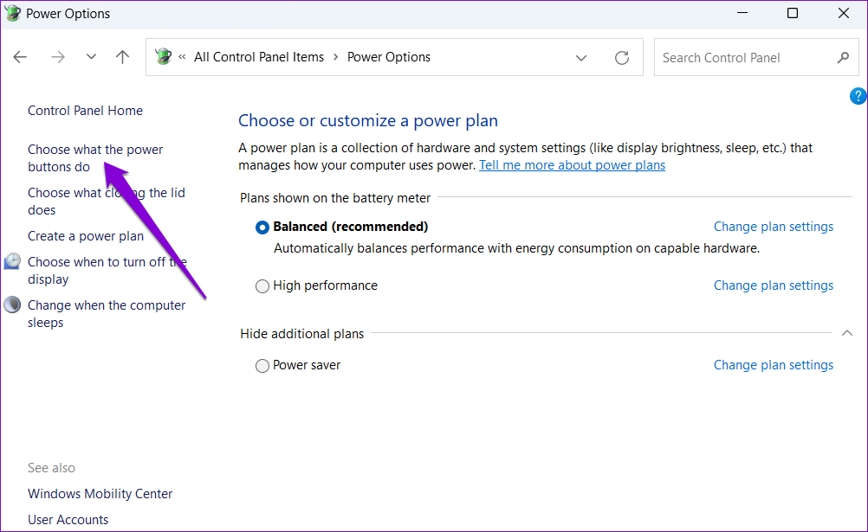This screenshot has height=532, width=868.
Task: Click the Back navigation arrow
Action: [x=20, y=58]
